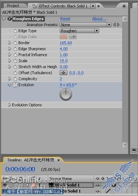Select previous animation preset arrow
This screenshot has width=138, height=196.
(x=114, y=25)
